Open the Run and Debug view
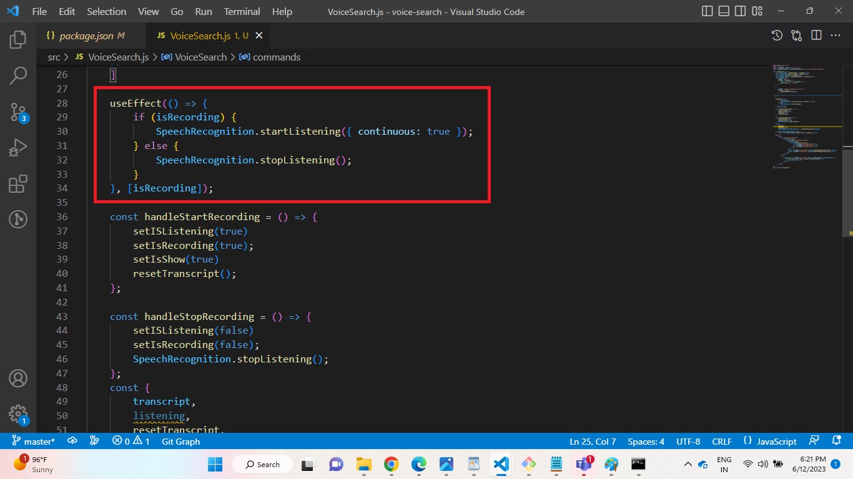Image resolution: width=853 pixels, height=479 pixels. pos(18,148)
